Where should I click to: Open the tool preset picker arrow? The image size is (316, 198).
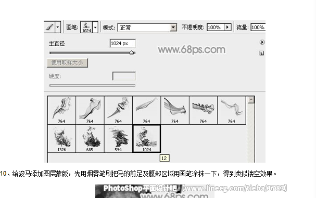(58, 27)
